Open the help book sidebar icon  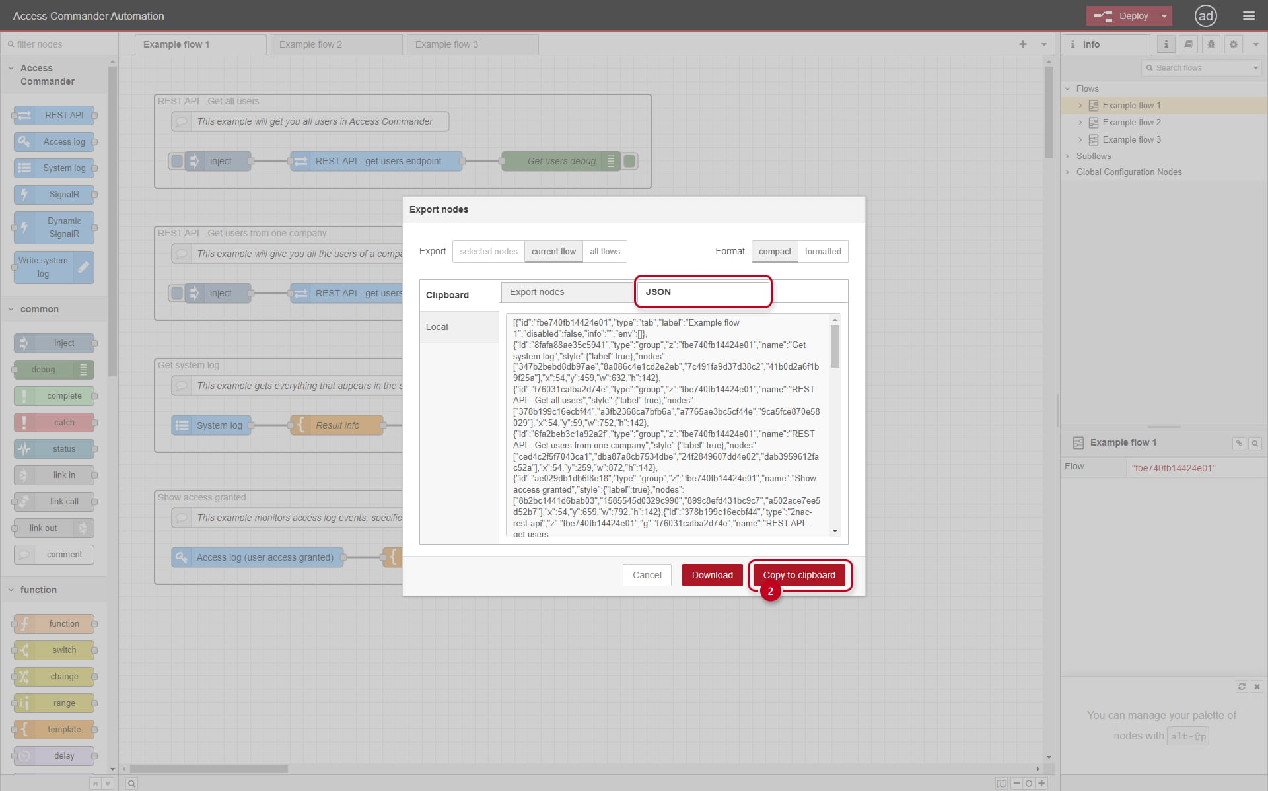(x=1188, y=44)
